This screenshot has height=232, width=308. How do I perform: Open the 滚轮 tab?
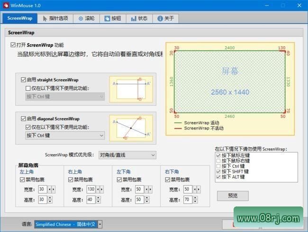click(86, 18)
